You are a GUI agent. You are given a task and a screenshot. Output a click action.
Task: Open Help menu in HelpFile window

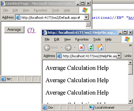pos(108,39)
